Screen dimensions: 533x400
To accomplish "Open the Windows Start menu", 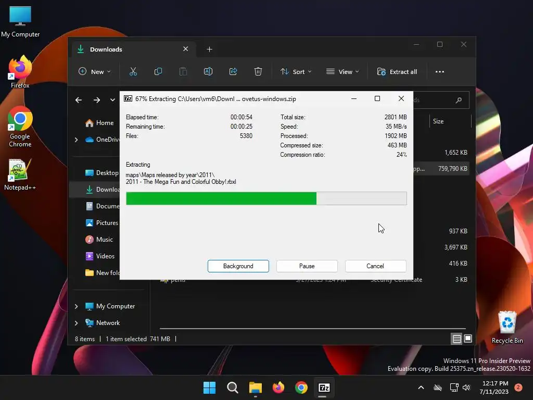I will (209, 387).
